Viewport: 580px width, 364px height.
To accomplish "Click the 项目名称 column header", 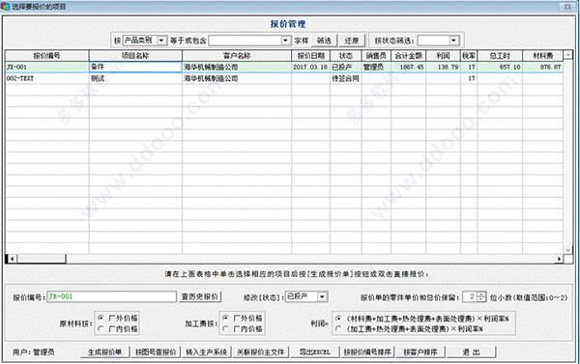I will point(135,56).
